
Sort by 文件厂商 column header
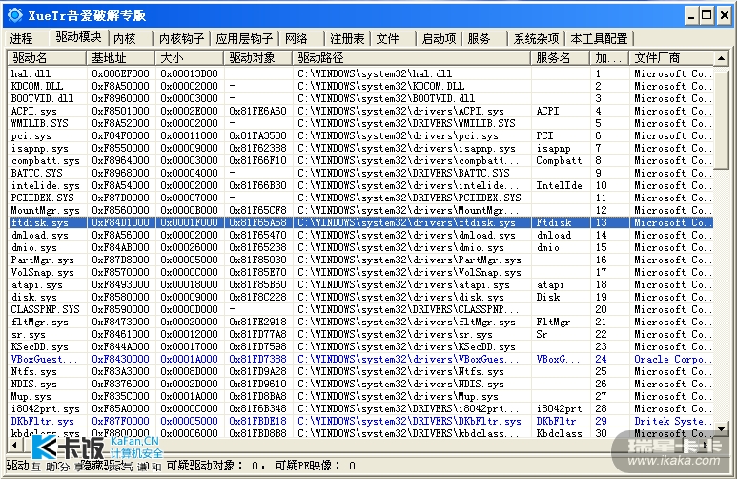point(671,58)
